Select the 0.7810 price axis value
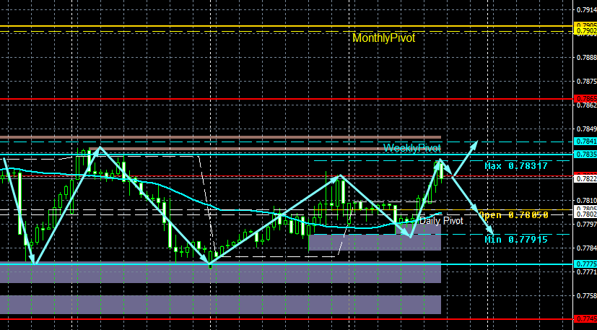Image resolution: width=597 pixels, height=330 pixels. 587,201
